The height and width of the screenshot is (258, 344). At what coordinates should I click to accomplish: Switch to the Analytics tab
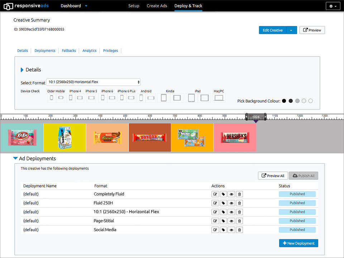pos(89,50)
